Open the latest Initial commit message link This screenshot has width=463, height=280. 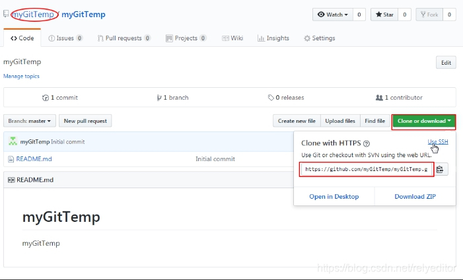tap(68, 142)
